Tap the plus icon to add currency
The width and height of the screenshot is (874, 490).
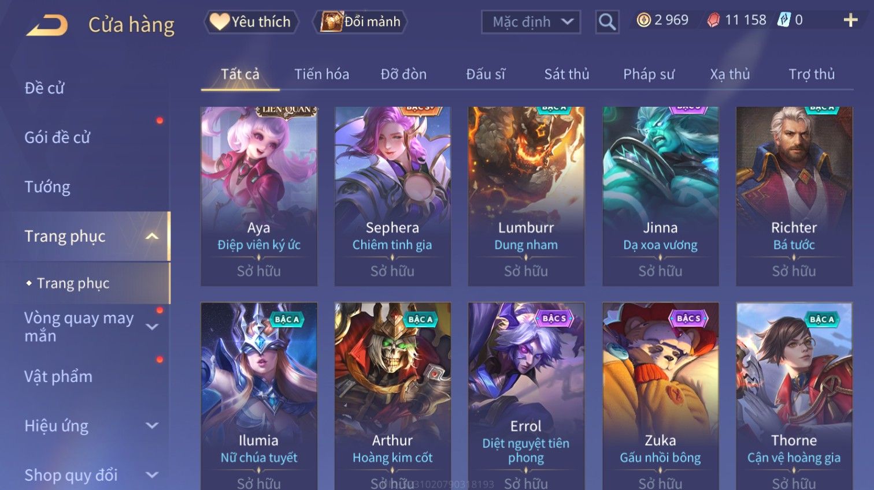(850, 20)
